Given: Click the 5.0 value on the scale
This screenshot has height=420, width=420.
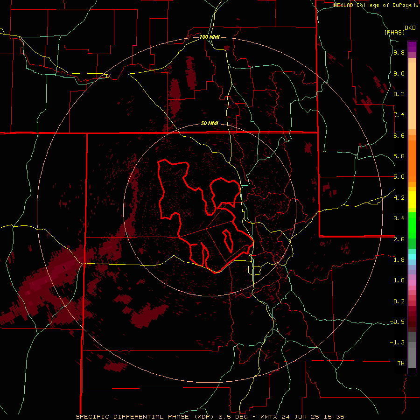Looking at the screenshot, I should [399, 177].
